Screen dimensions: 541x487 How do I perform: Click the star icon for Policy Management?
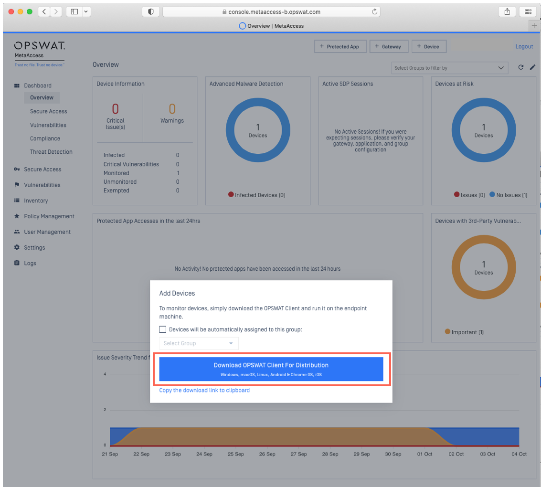[x=17, y=216]
